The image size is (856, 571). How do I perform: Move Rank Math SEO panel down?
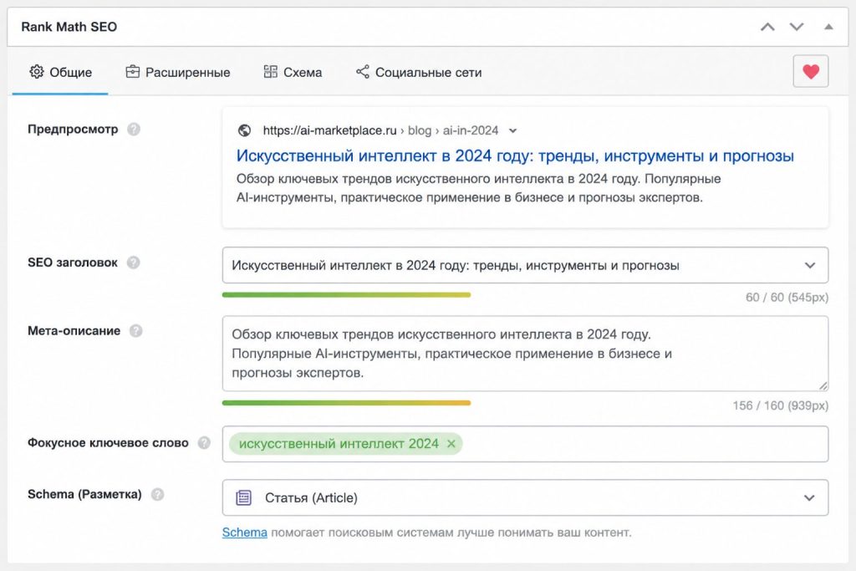(x=797, y=27)
